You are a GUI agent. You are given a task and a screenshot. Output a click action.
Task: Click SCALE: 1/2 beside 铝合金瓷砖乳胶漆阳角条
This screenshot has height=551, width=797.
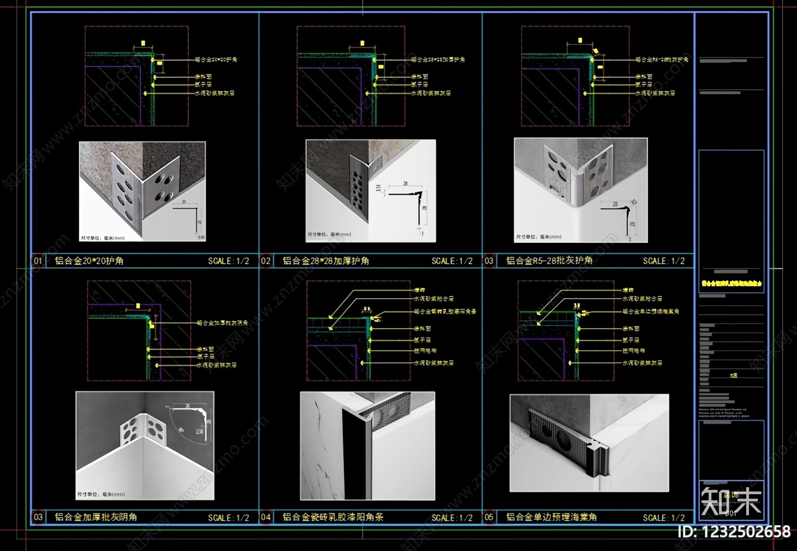point(452,518)
